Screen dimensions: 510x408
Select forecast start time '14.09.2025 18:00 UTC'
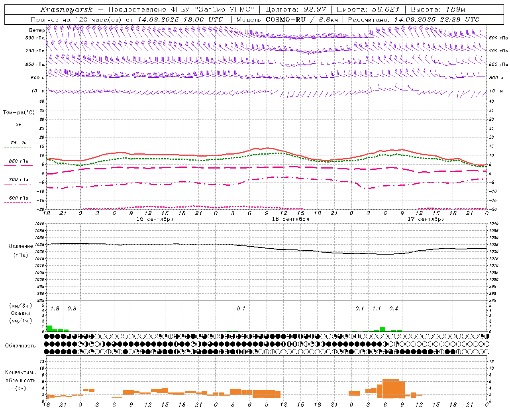180,20
